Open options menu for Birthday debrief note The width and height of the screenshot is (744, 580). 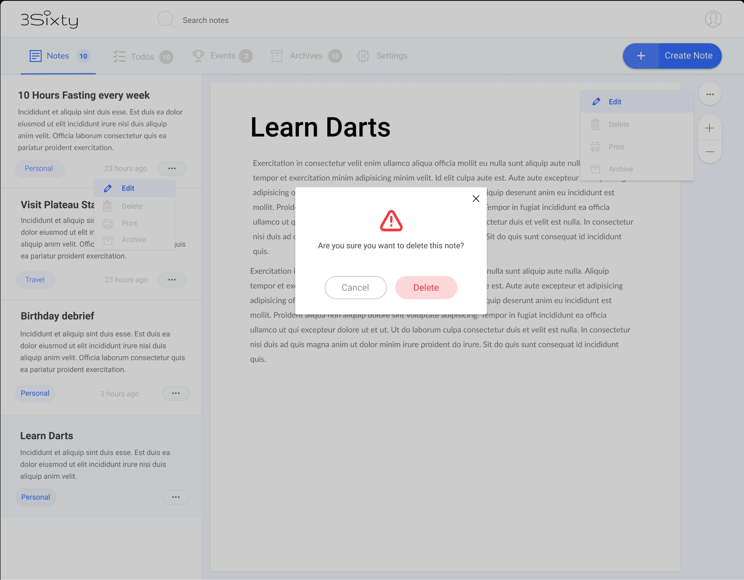(176, 393)
